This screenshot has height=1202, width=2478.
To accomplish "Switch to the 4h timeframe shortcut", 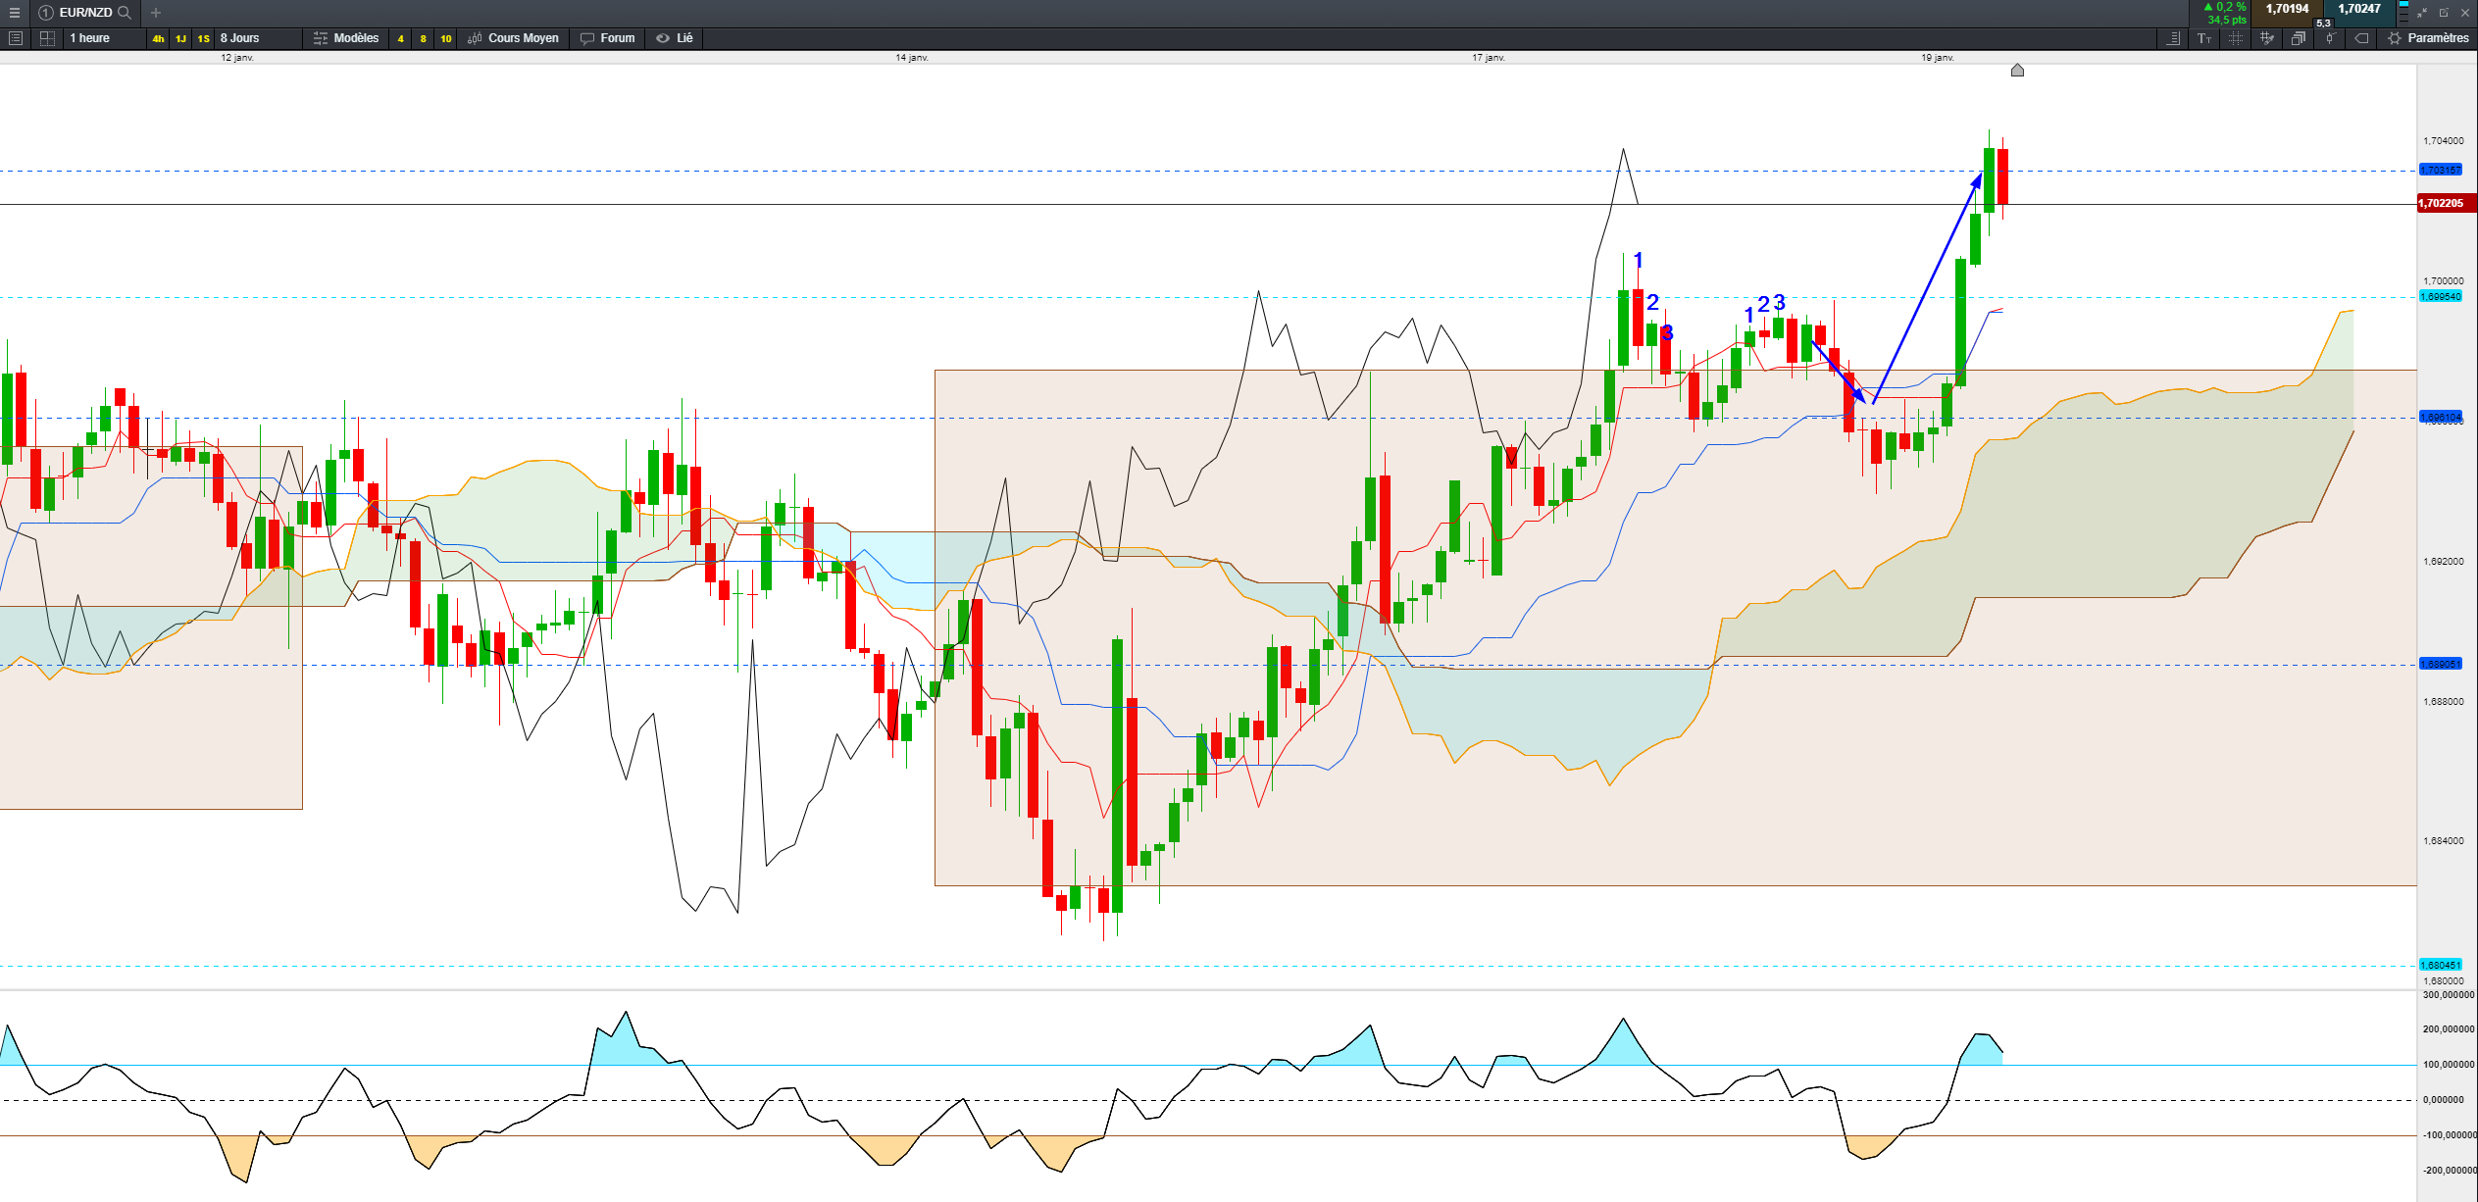I will [158, 39].
